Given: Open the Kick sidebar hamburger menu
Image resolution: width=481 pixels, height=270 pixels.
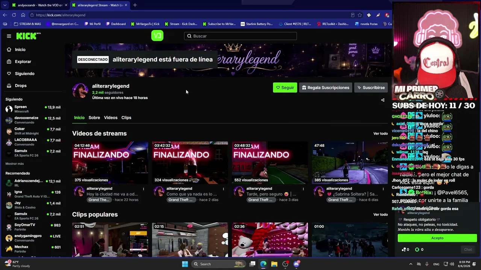Looking at the screenshot, I should [9, 36].
